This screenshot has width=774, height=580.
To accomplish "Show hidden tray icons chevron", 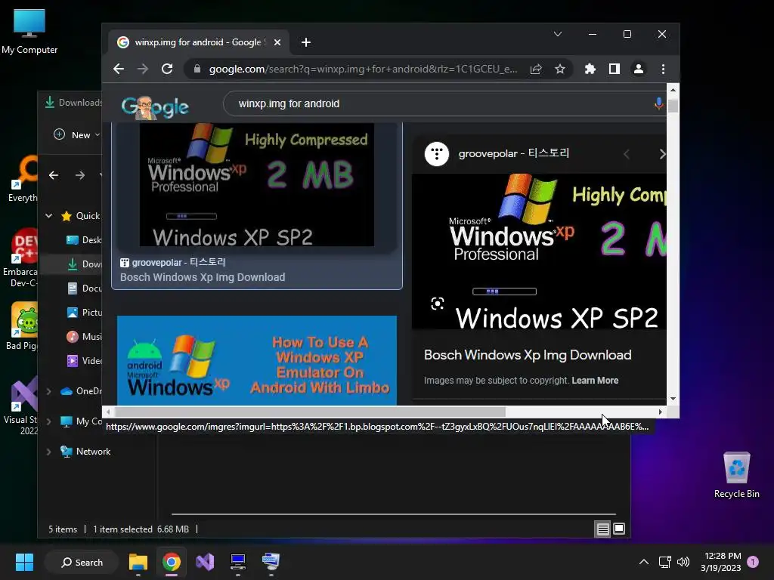I will click(644, 562).
